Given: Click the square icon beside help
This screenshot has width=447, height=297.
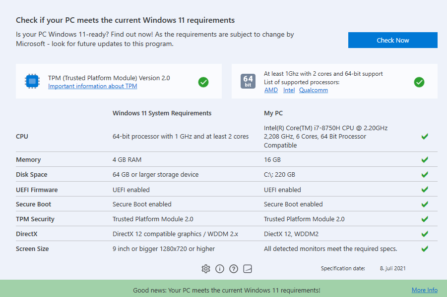Looking at the screenshot, I should pyautogui.click(x=248, y=269).
